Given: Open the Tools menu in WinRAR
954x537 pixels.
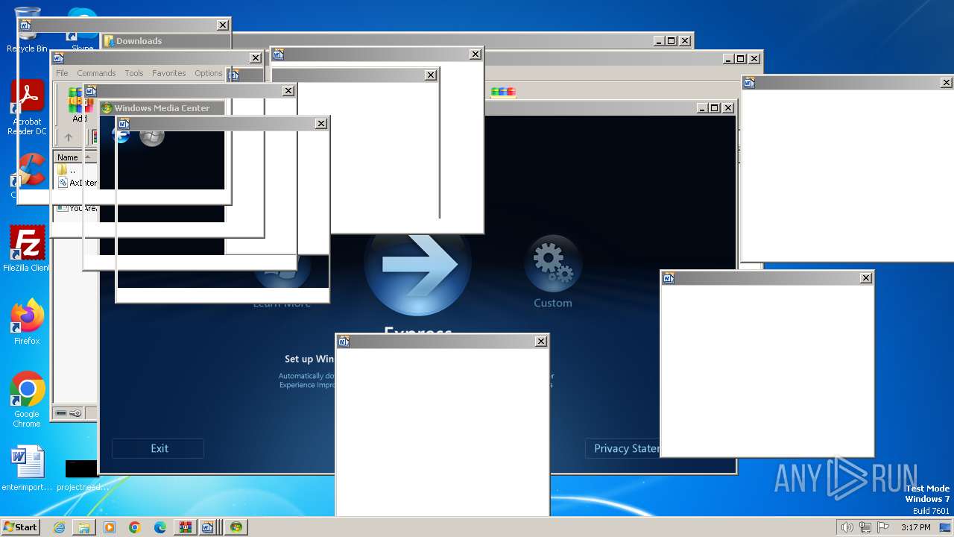Looking at the screenshot, I should 134,73.
